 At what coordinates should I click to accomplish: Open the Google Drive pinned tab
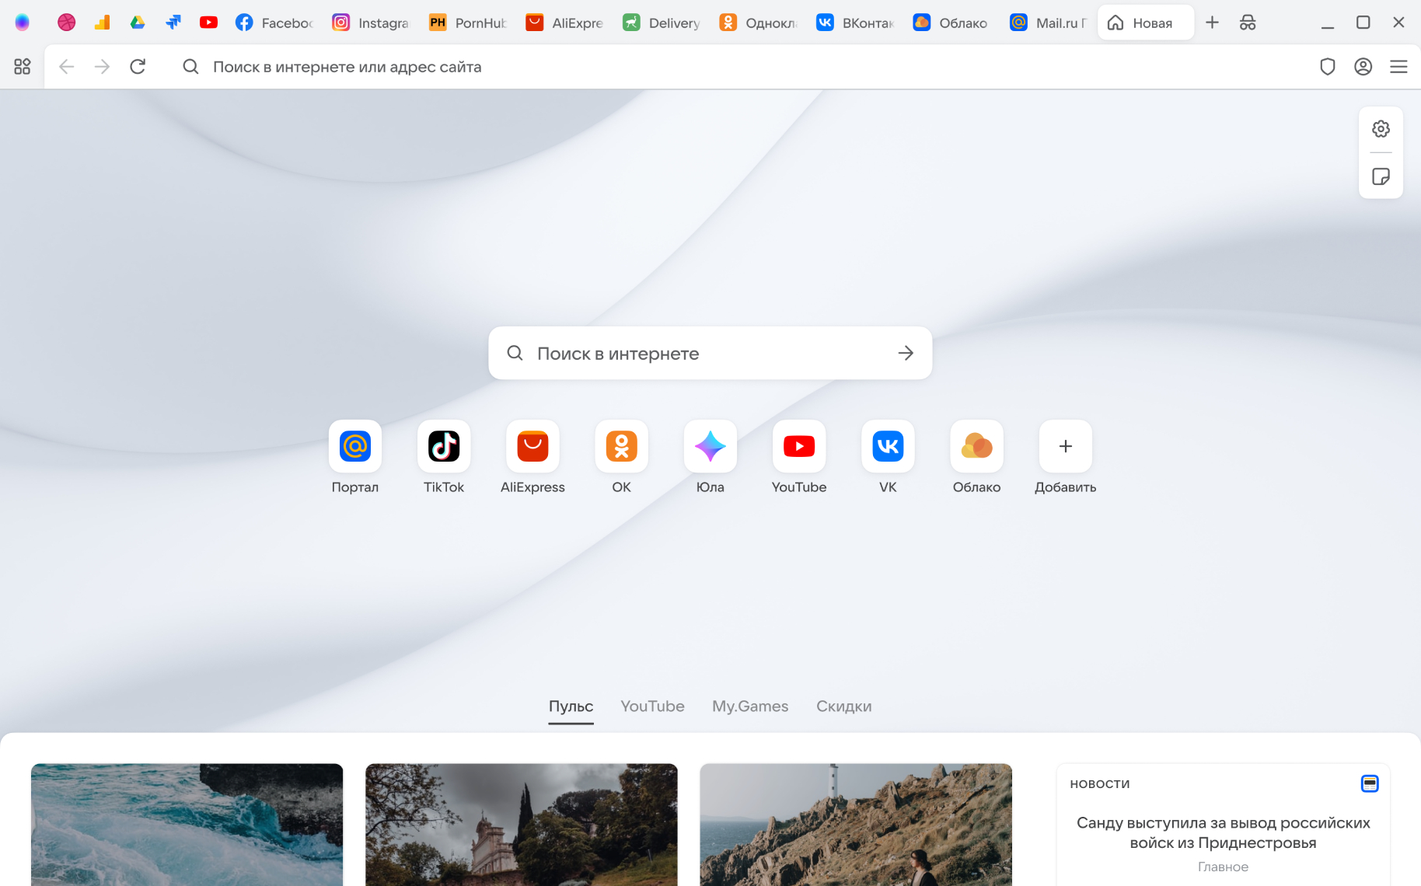coord(138,23)
